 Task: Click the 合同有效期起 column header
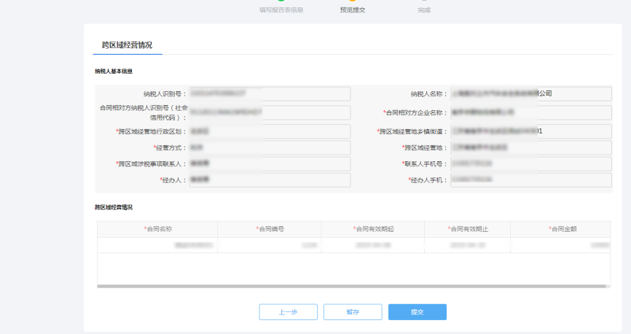click(x=373, y=229)
